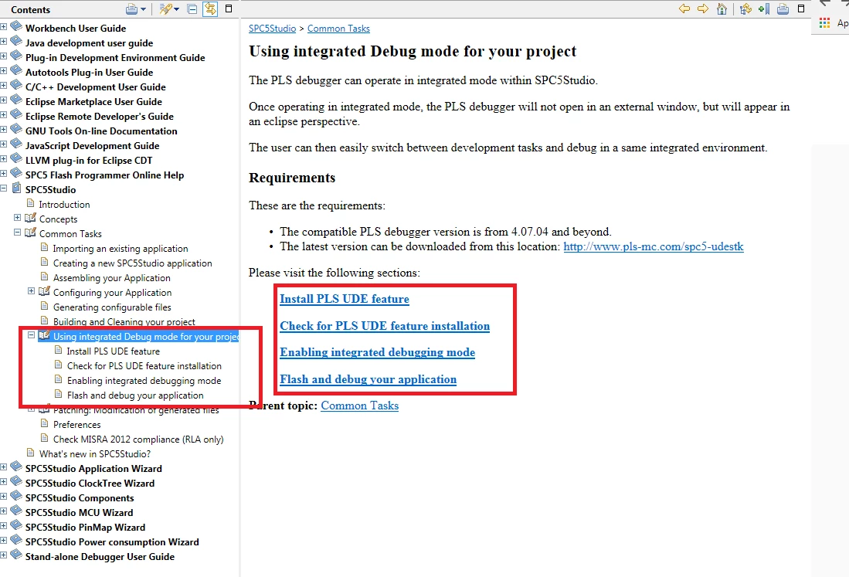849x577 pixels.
Task: Click the Workbench User Guide book icon
Action: tap(16, 26)
